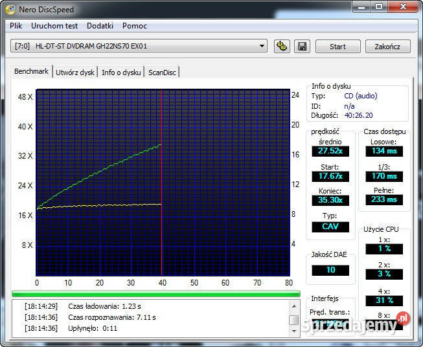Open the drive selection dropdown

click(262, 46)
